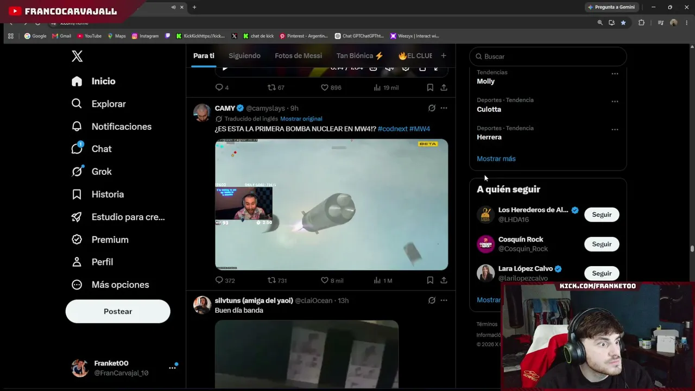Like CAMY's post with 8 mil likes
Screen dimensions: 695x391
325,280
